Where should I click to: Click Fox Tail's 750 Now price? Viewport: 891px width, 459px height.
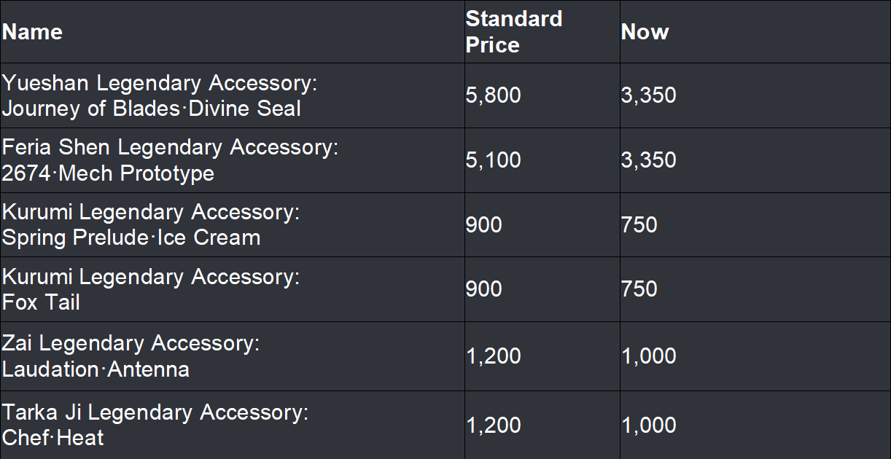coord(639,289)
